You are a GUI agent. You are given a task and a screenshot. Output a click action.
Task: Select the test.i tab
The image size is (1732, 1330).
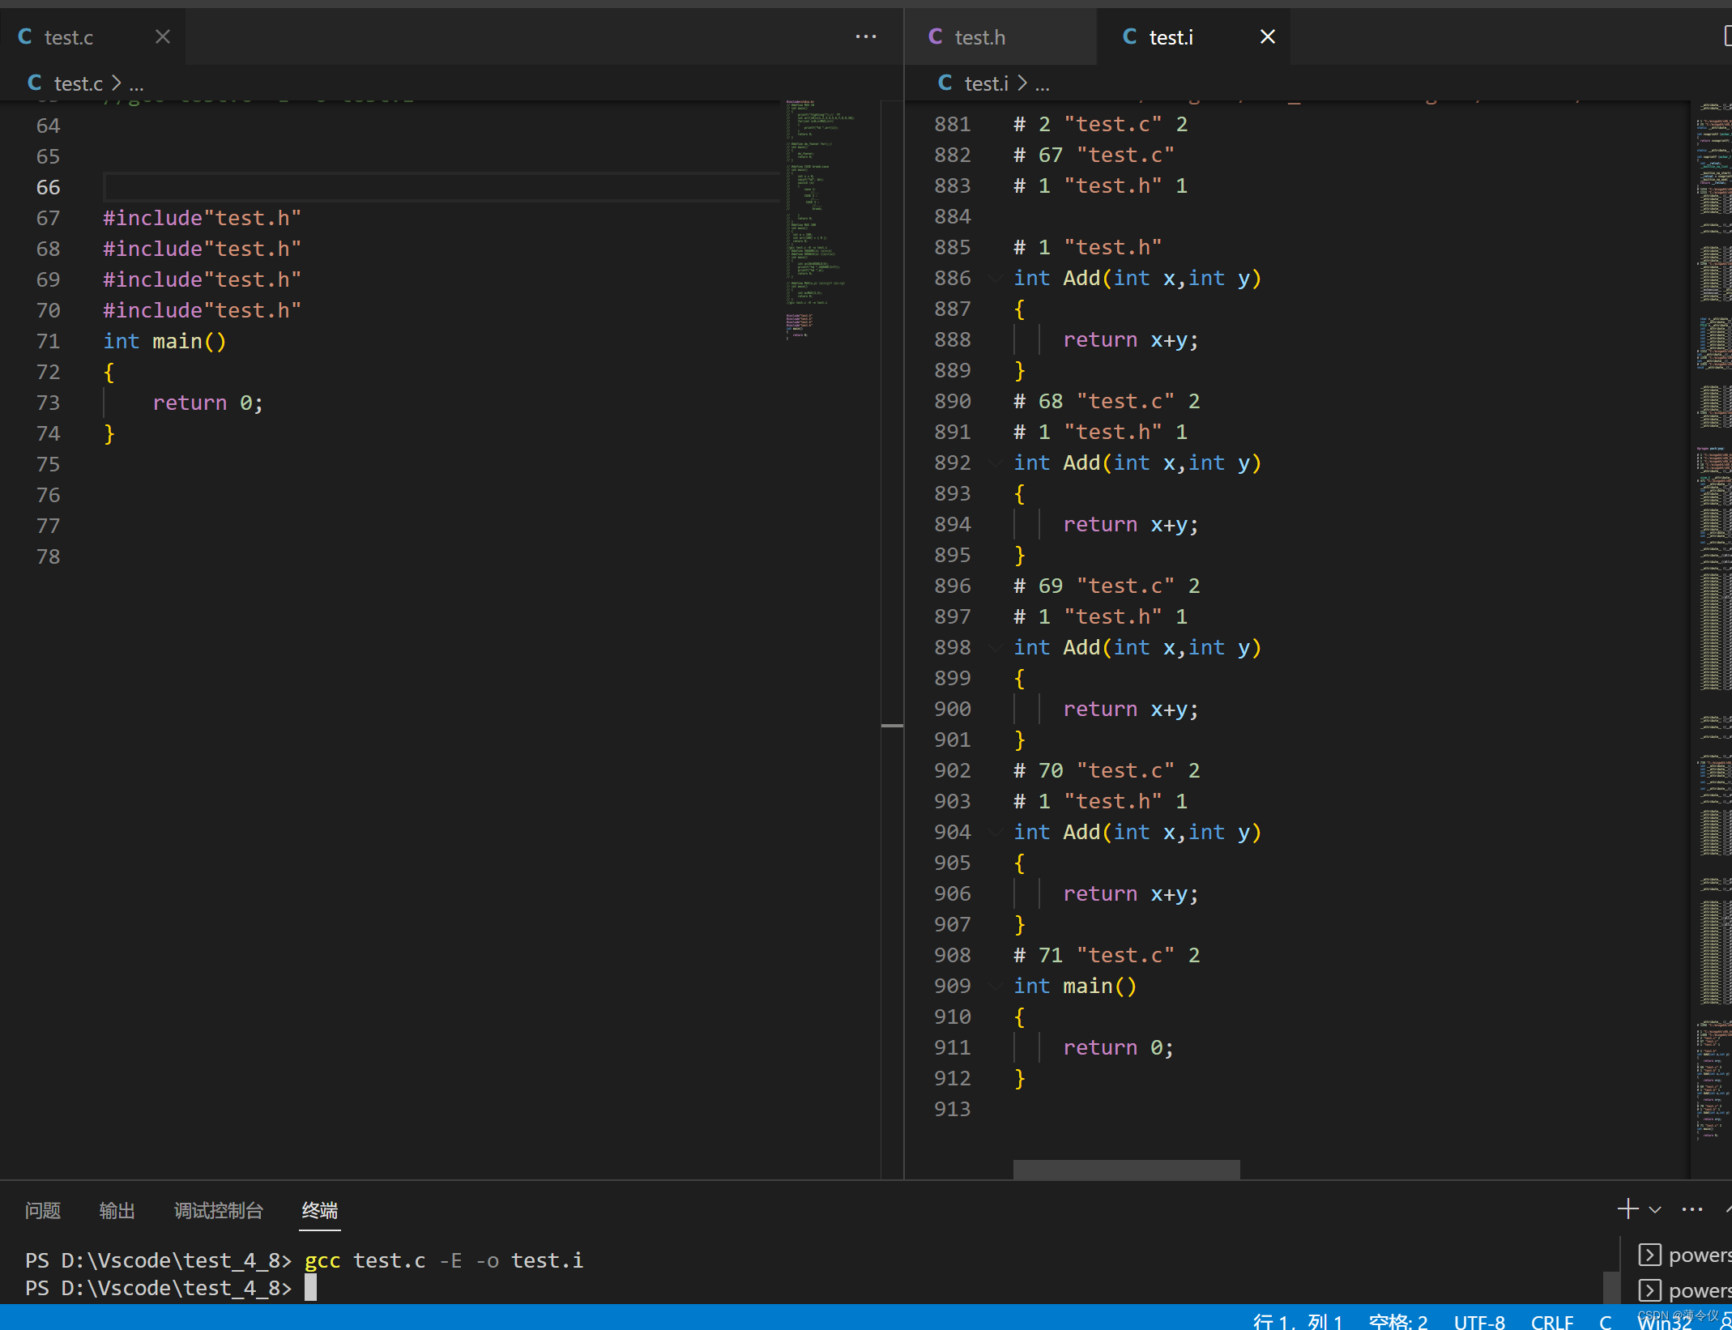click(1193, 37)
